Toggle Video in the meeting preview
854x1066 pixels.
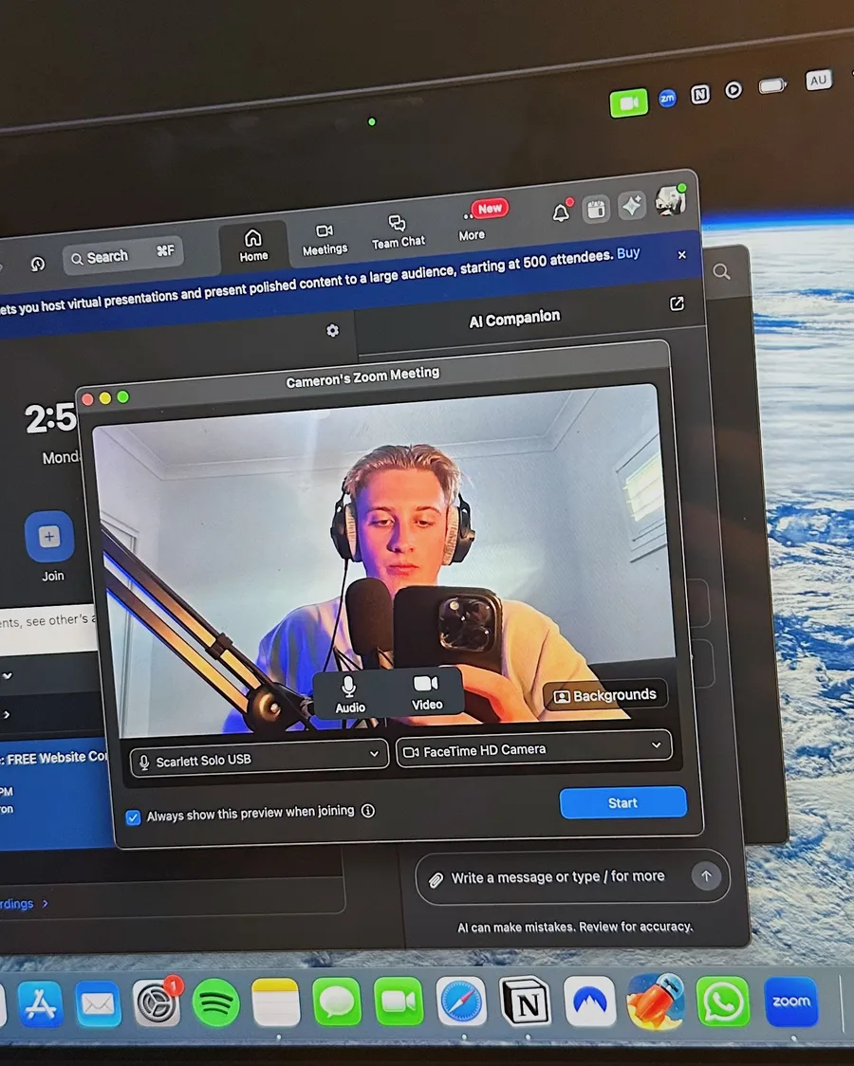[427, 692]
